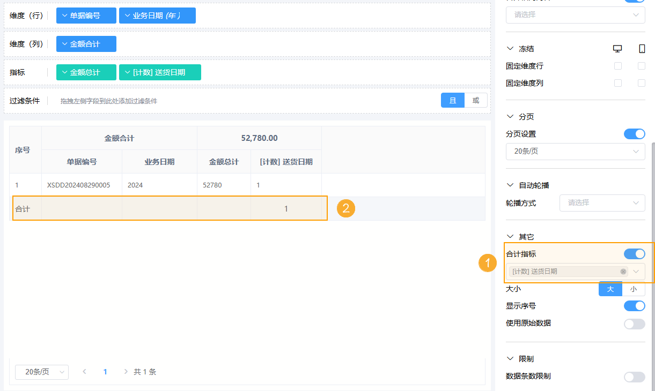
Task: Click the previous page arrow in pagination
Action: point(84,371)
